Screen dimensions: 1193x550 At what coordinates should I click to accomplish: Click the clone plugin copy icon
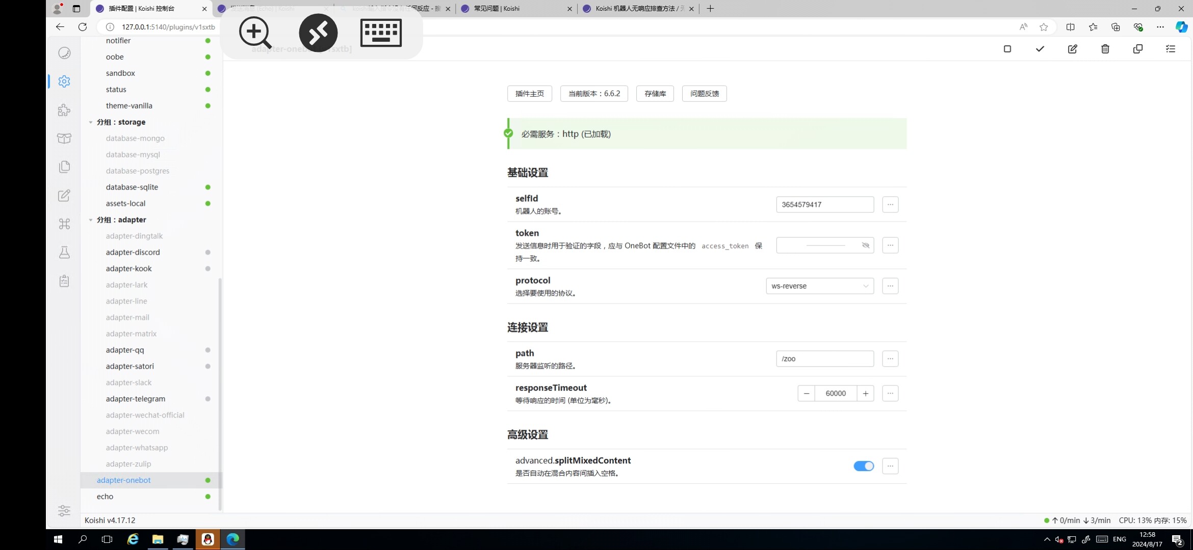pos(1137,49)
